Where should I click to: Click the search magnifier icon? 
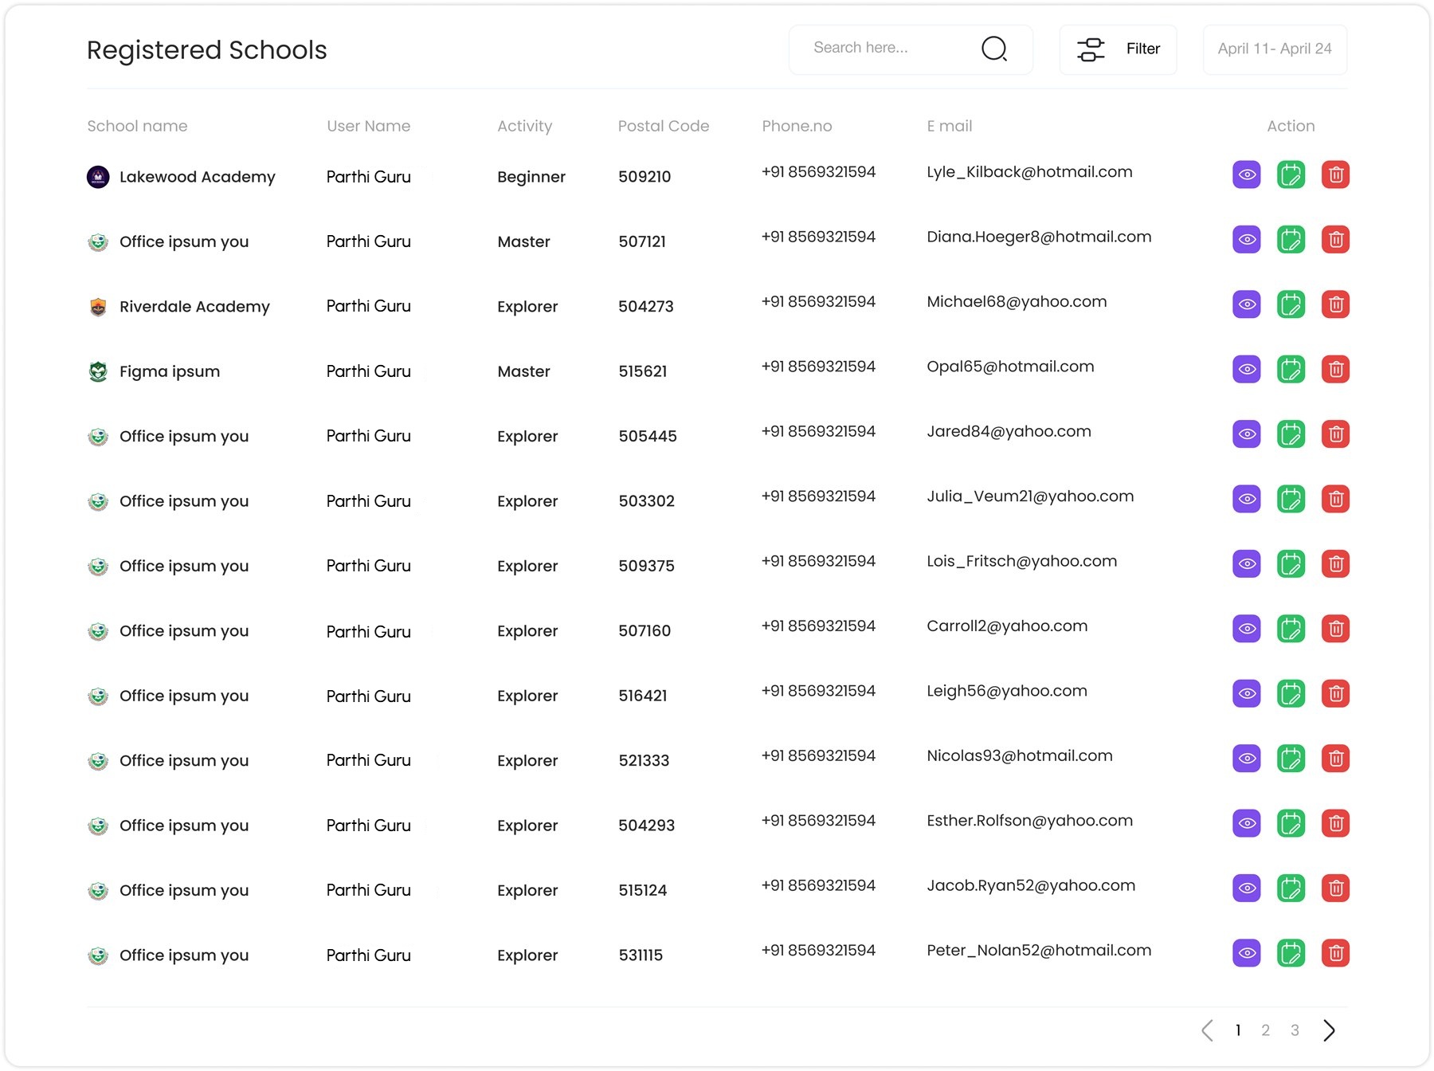tap(993, 49)
